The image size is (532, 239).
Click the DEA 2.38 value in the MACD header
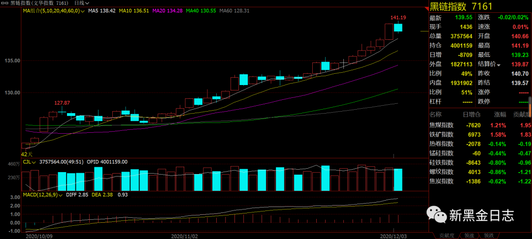[x=103, y=195]
